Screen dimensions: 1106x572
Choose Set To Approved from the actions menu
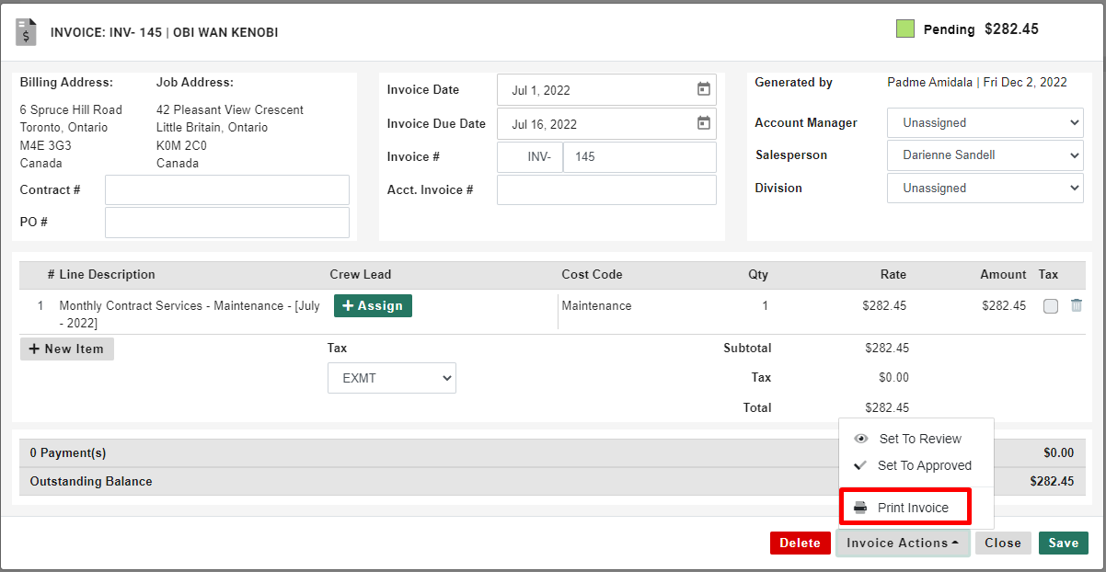(916, 465)
